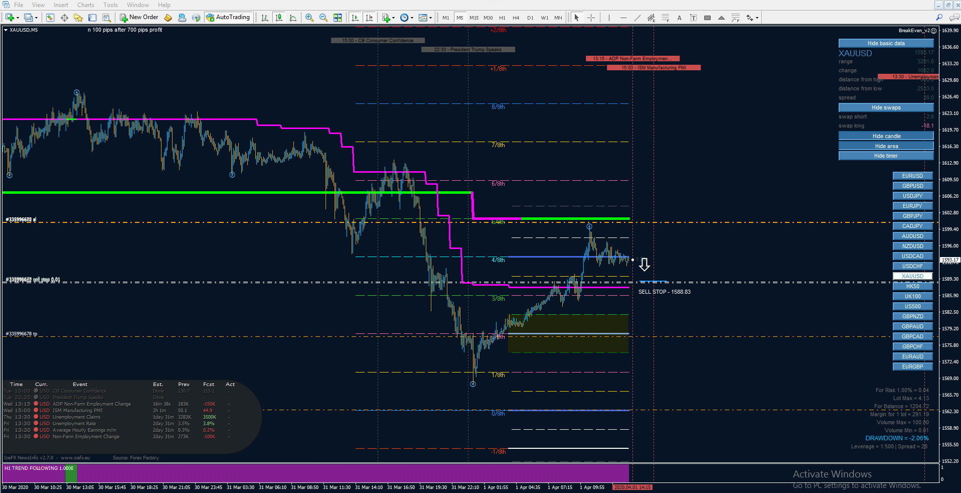This screenshot has height=493, width=961.
Task: Click the Hide candle button
Action: (x=886, y=136)
